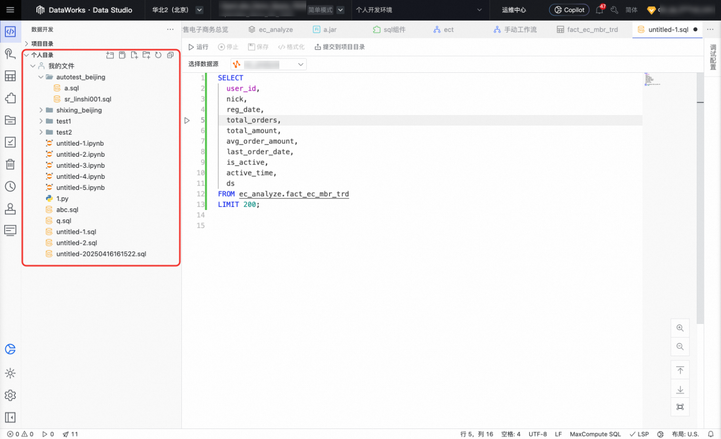721x439 pixels.
Task: Open untitled-3.ipynb notebook
Action: tap(80, 166)
